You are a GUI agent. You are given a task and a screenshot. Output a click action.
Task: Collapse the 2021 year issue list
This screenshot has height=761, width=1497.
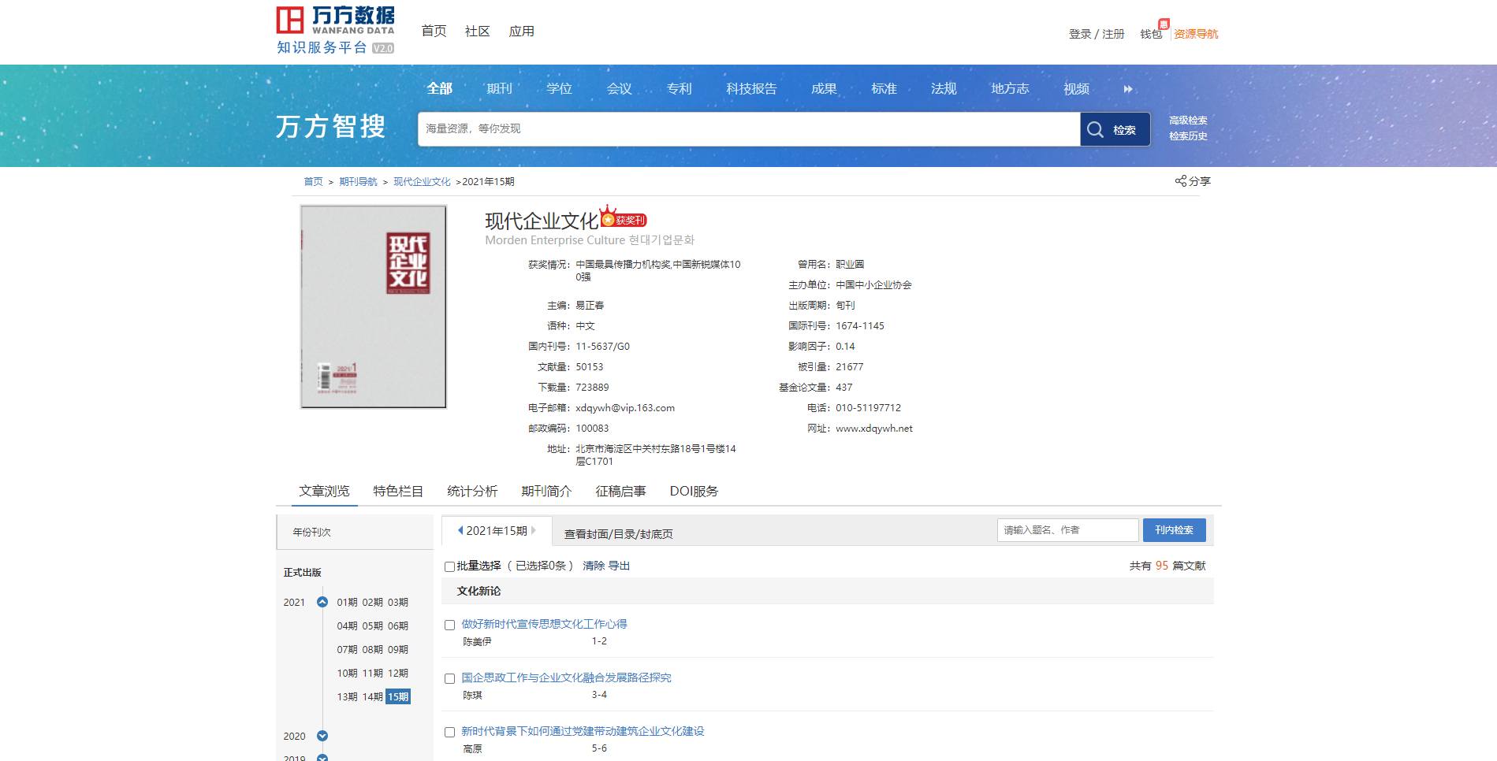(322, 603)
